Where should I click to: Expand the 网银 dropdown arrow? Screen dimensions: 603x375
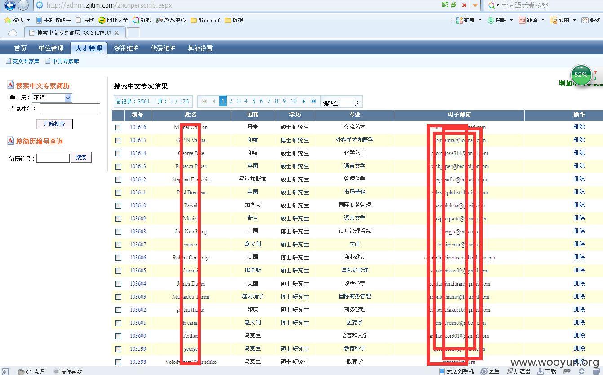[x=511, y=20]
